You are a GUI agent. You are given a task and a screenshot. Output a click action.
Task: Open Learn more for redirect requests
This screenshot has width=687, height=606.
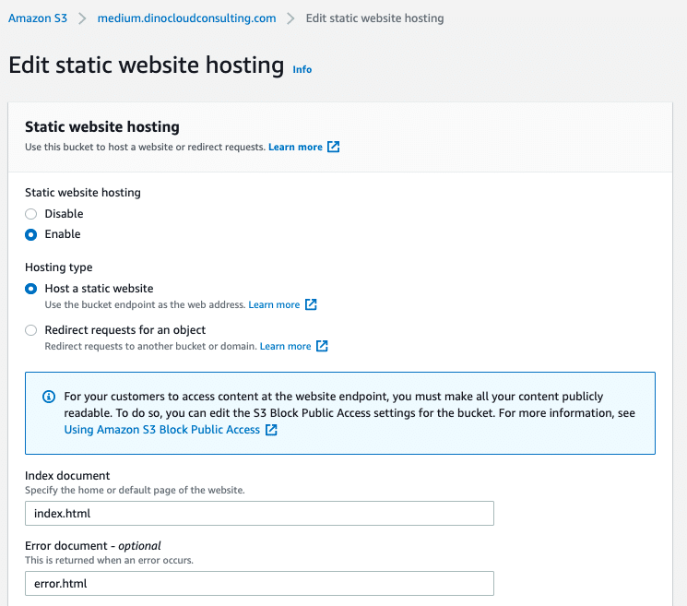(x=285, y=346)
